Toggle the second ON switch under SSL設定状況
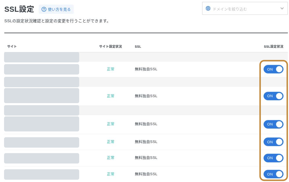 [x=273, y=96]
